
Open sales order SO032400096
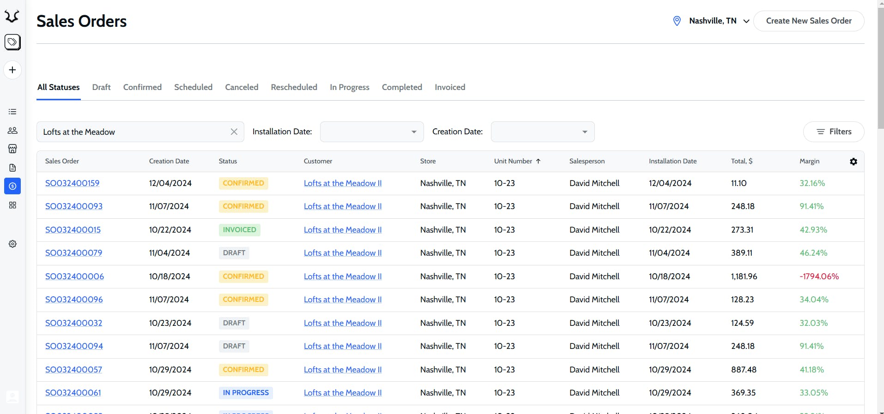pos(74,300)
